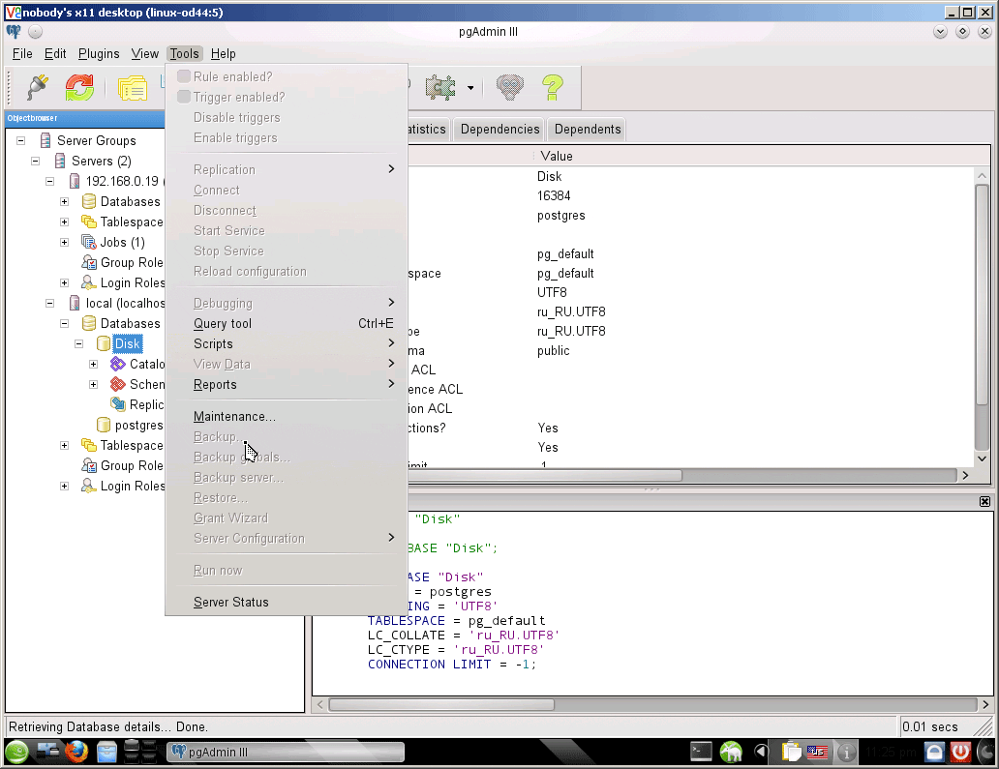This screenshot has width=999, height=769.
Task: Collapse the Server Groups tree node
Action: (x=21, y=140)
